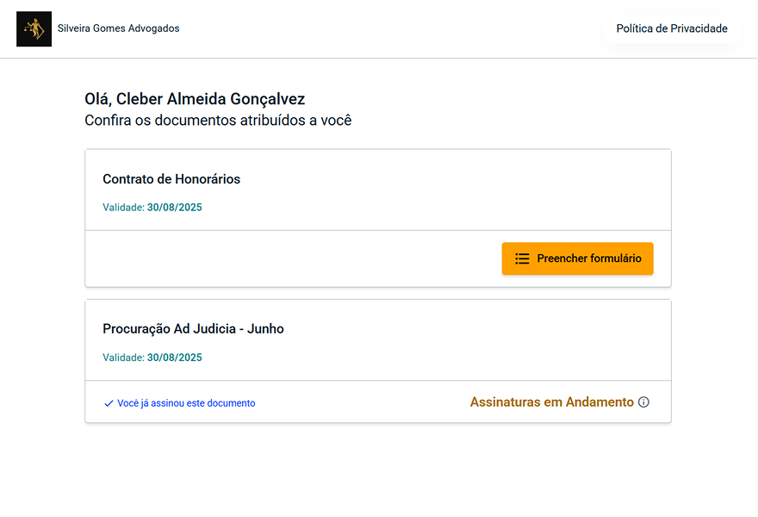758x517 pixels.
Task: Select the Contrato de Honorários document title
Action: coord(171,179)
